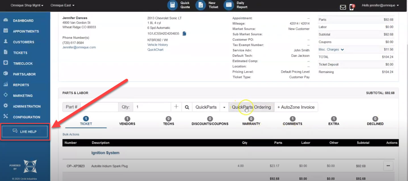This screenshot has width=408, height=181.
Task: Open the QuickParts dropdown arrow
Action: click(x=224, y=107)
